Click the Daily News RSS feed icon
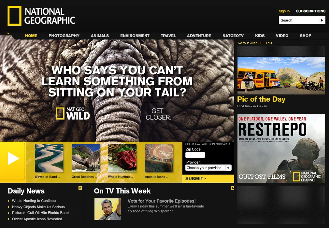 pos(80,188)
